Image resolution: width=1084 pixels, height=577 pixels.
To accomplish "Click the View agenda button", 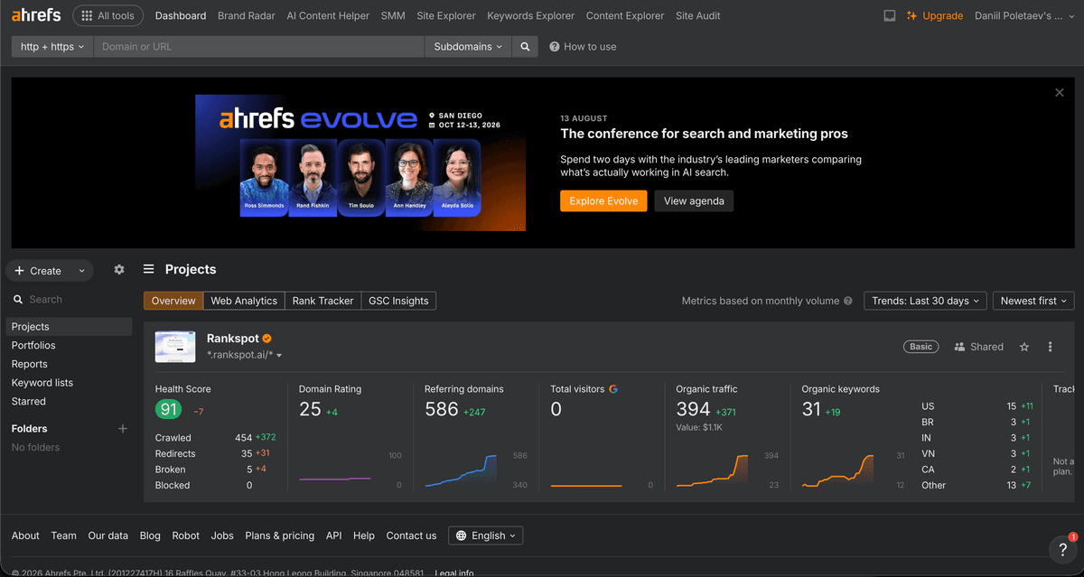I will pyautogui.click(x=694, y=200).
